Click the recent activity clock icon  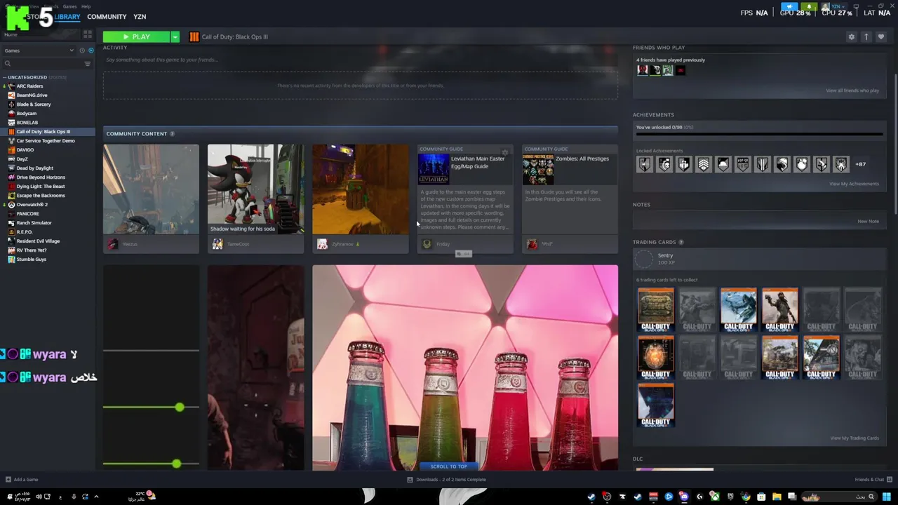click(82, 50)
